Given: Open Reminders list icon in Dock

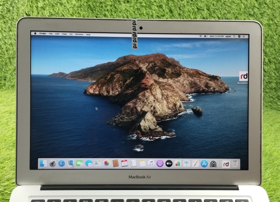Looking at the screenshot, I should pos(133,163).
